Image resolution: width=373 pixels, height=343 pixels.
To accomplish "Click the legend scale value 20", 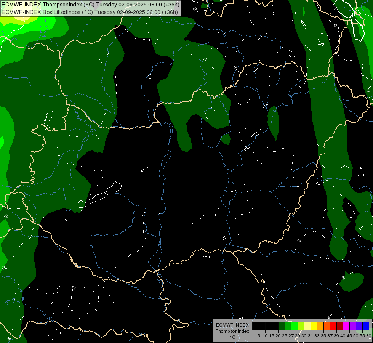I will [x=279, y=336].
